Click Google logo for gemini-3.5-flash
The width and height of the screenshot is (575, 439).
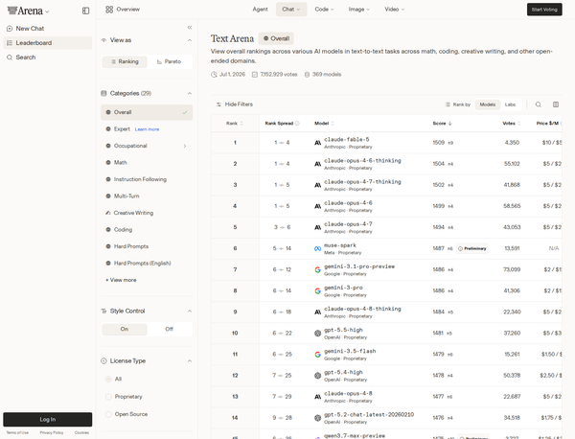pos(317,355)
